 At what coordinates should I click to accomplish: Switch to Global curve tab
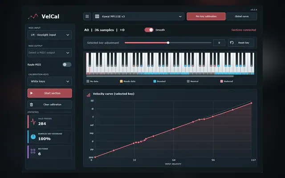241,16
